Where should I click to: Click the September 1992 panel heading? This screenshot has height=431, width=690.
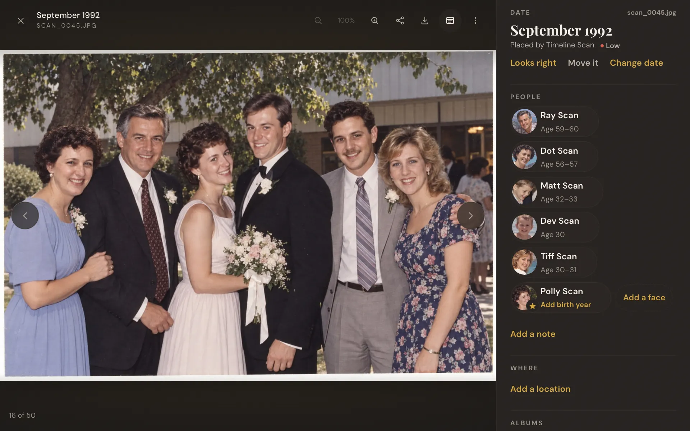(561, 31)
